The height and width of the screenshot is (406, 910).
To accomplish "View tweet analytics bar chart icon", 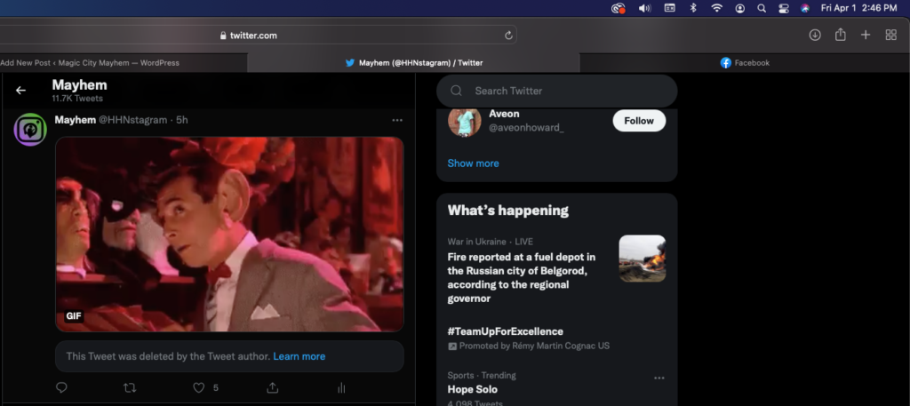I will 341,387.
